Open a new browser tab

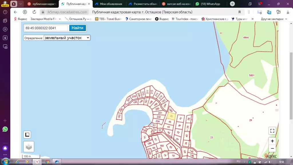pos(232,4)
